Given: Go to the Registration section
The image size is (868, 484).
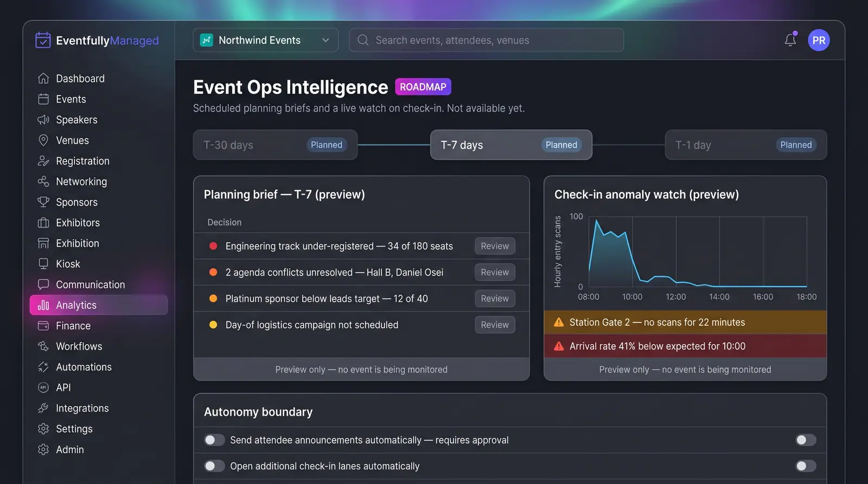Looking at the screenshot, I should pos(99,161).
